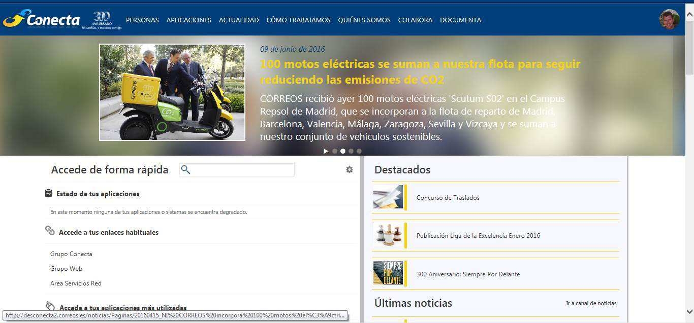Click the Concurso de Traslados thumbnail

tap(388, 197)
